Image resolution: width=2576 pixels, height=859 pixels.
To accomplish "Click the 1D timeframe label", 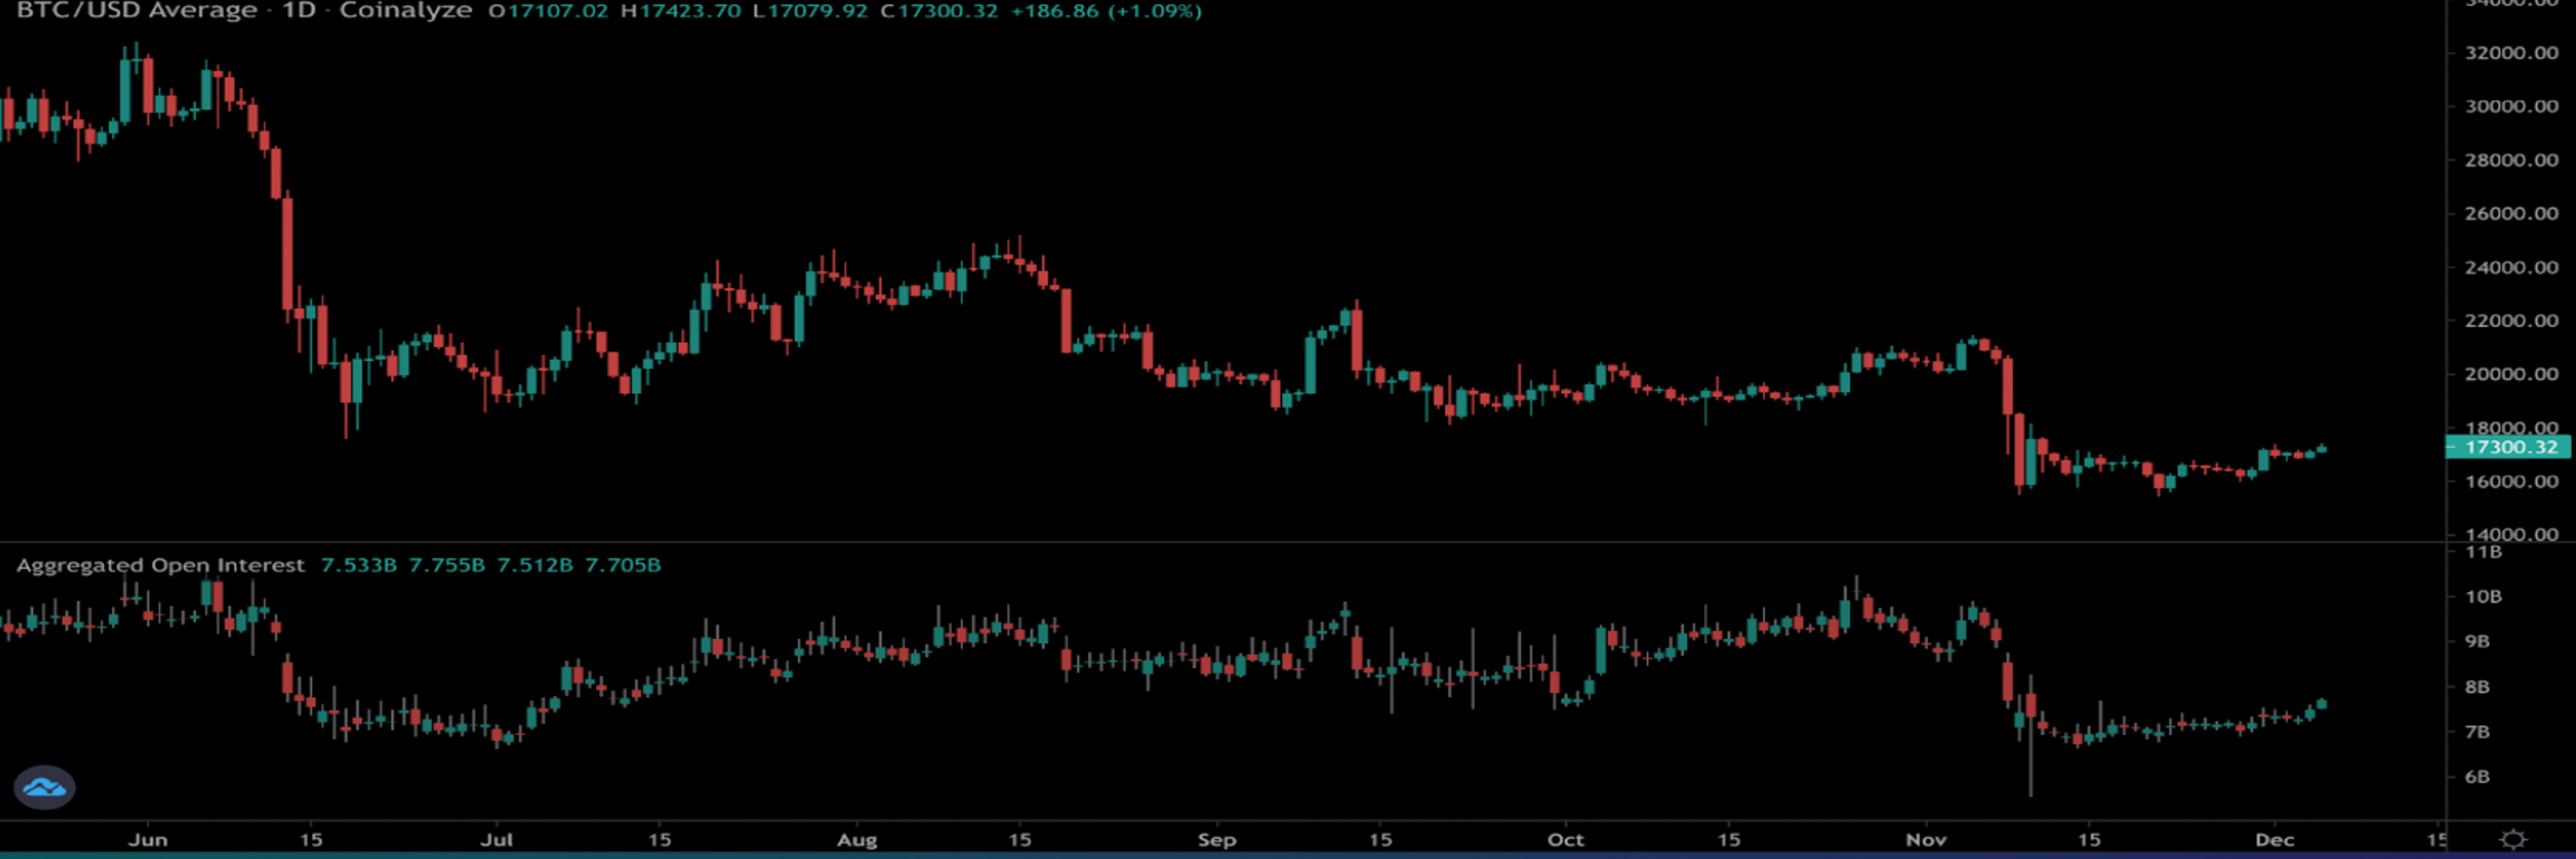I will [298, 11].
